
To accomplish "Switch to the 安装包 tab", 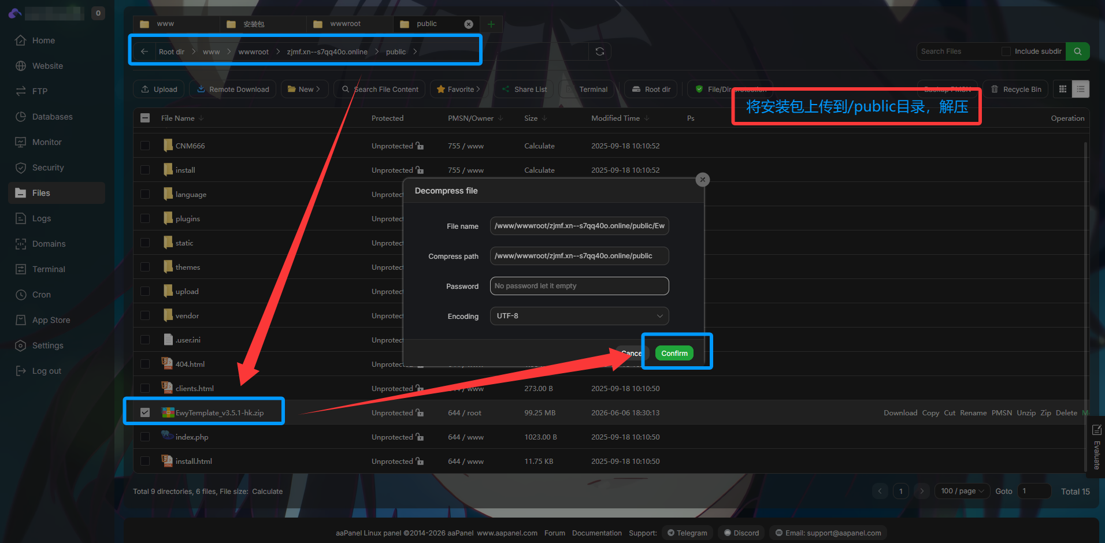I will point(263,24).
